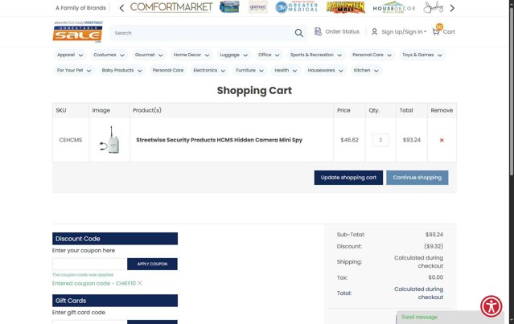
Task: Expand the Luggage menu
Action: pos(234,55)
